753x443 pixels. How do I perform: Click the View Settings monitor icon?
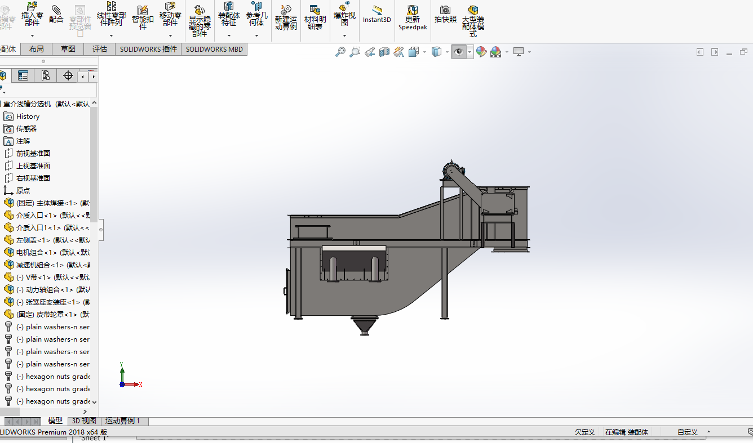pos(519,52)
